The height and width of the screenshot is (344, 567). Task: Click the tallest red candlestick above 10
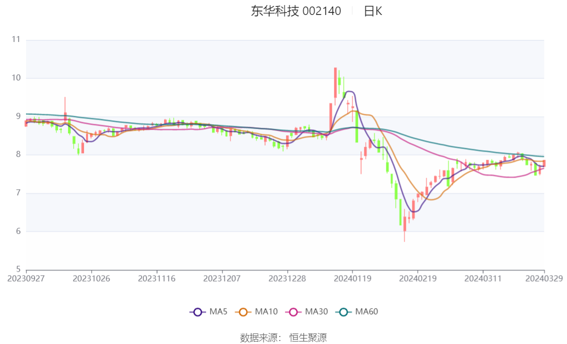(335, 83)
